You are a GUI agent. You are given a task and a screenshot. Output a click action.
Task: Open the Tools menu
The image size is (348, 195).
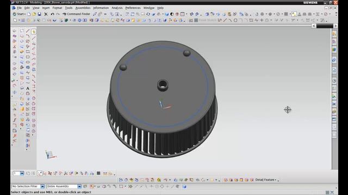point(69,8)
